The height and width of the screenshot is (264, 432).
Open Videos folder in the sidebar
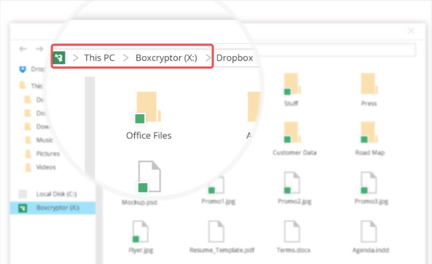tap(40, 167)
